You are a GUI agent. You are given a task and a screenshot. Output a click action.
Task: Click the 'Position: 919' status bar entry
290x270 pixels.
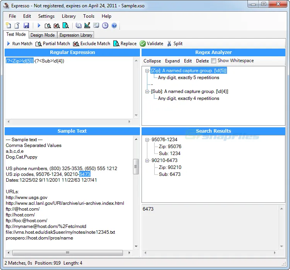48,263
